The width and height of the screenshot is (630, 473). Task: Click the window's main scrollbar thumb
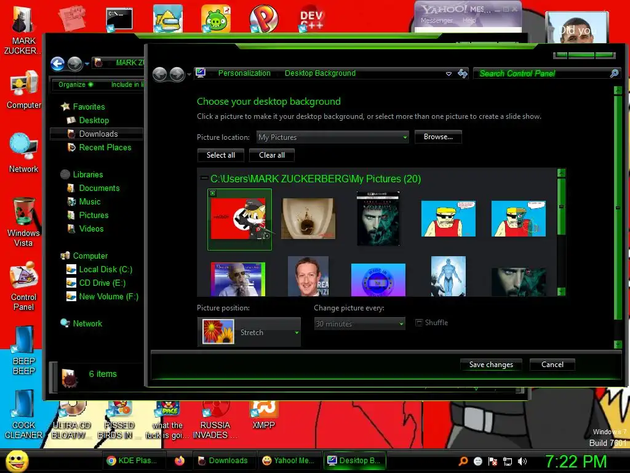[x=618, y=207]
